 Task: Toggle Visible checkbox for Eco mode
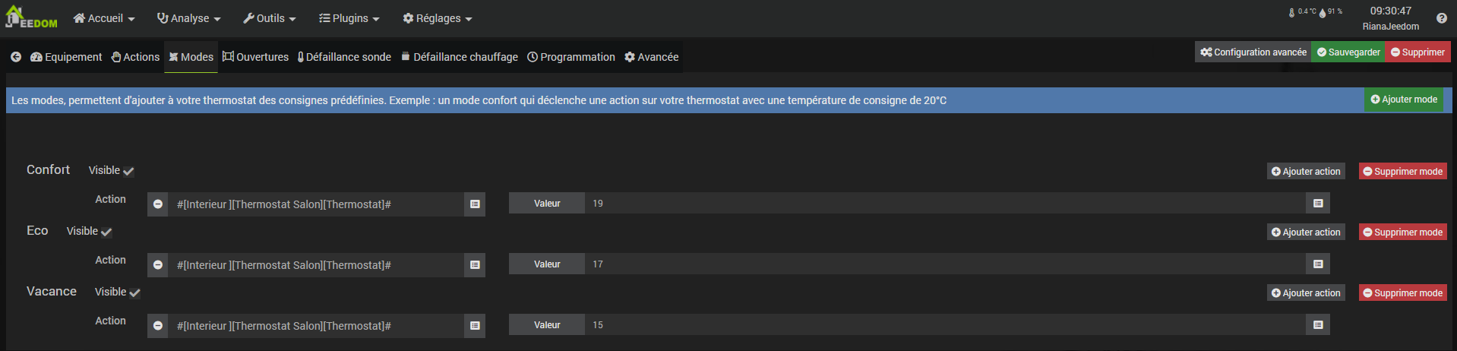click(106, 232)
